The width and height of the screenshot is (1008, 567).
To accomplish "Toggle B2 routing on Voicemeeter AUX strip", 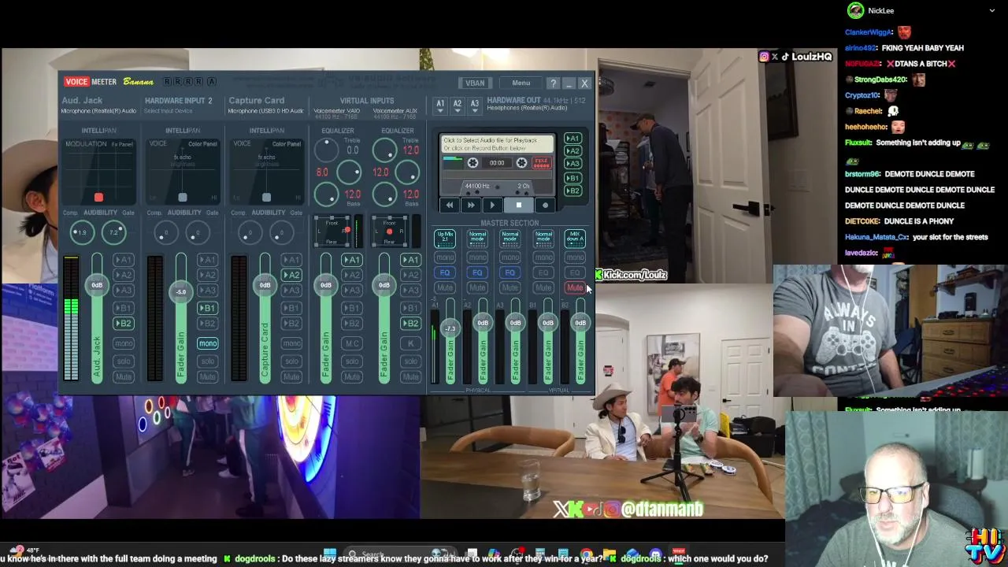I will pos(410,324).
